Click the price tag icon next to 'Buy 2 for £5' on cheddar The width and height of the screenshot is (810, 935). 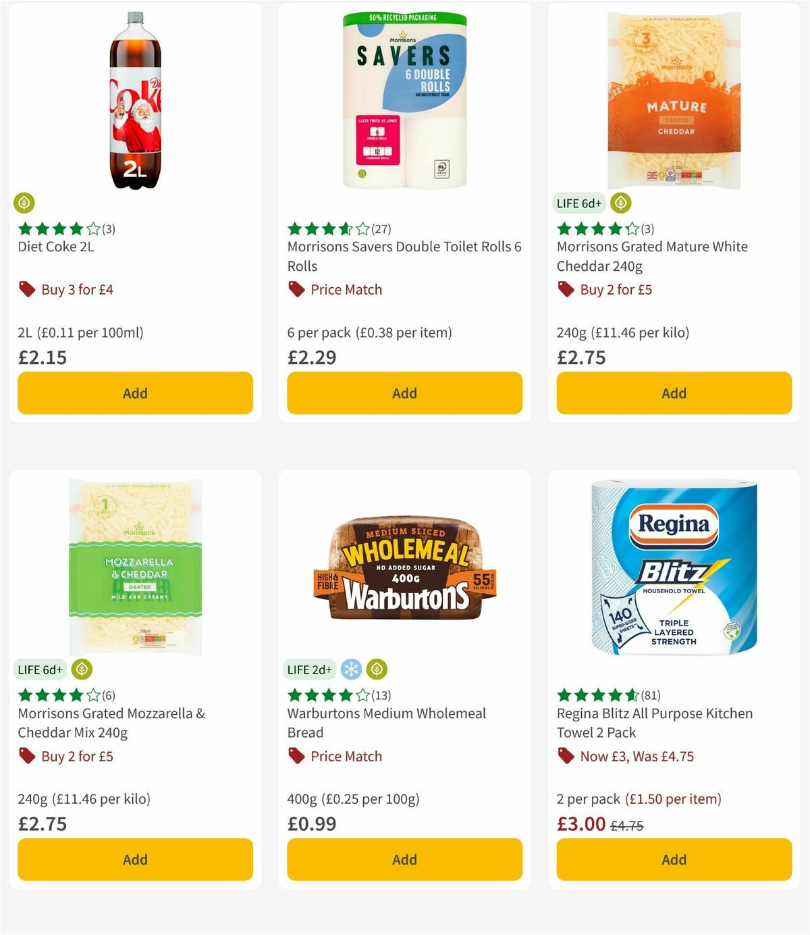pyautogui.click(x=566, y=289)
